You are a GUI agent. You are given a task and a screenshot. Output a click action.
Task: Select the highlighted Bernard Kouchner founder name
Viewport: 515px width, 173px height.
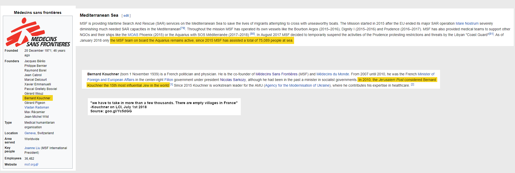pos(37,98)
